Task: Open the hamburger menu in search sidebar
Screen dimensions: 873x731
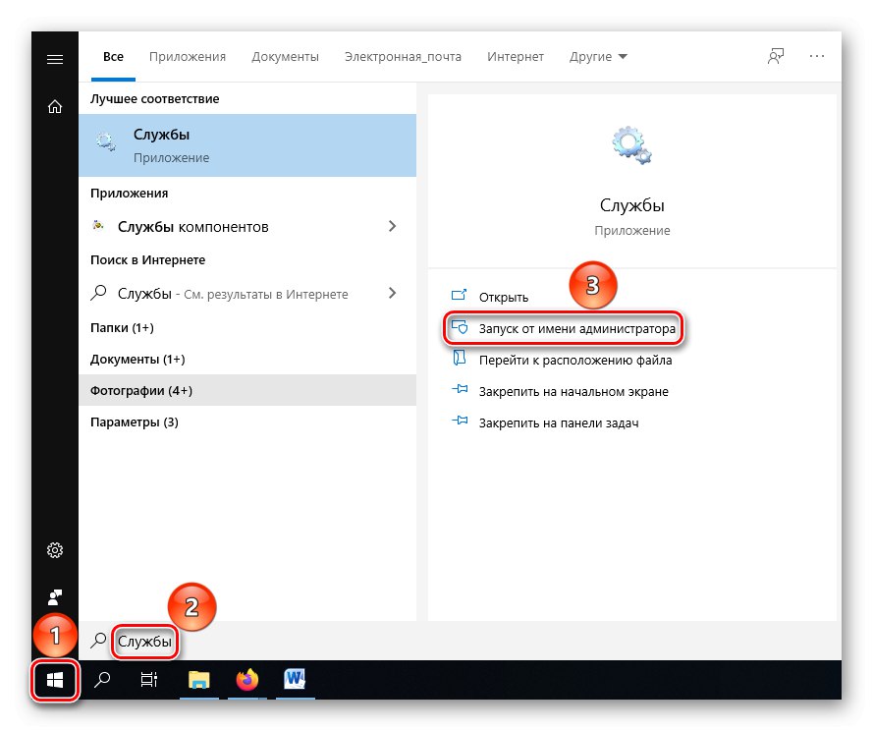Action: pos(55,59)
